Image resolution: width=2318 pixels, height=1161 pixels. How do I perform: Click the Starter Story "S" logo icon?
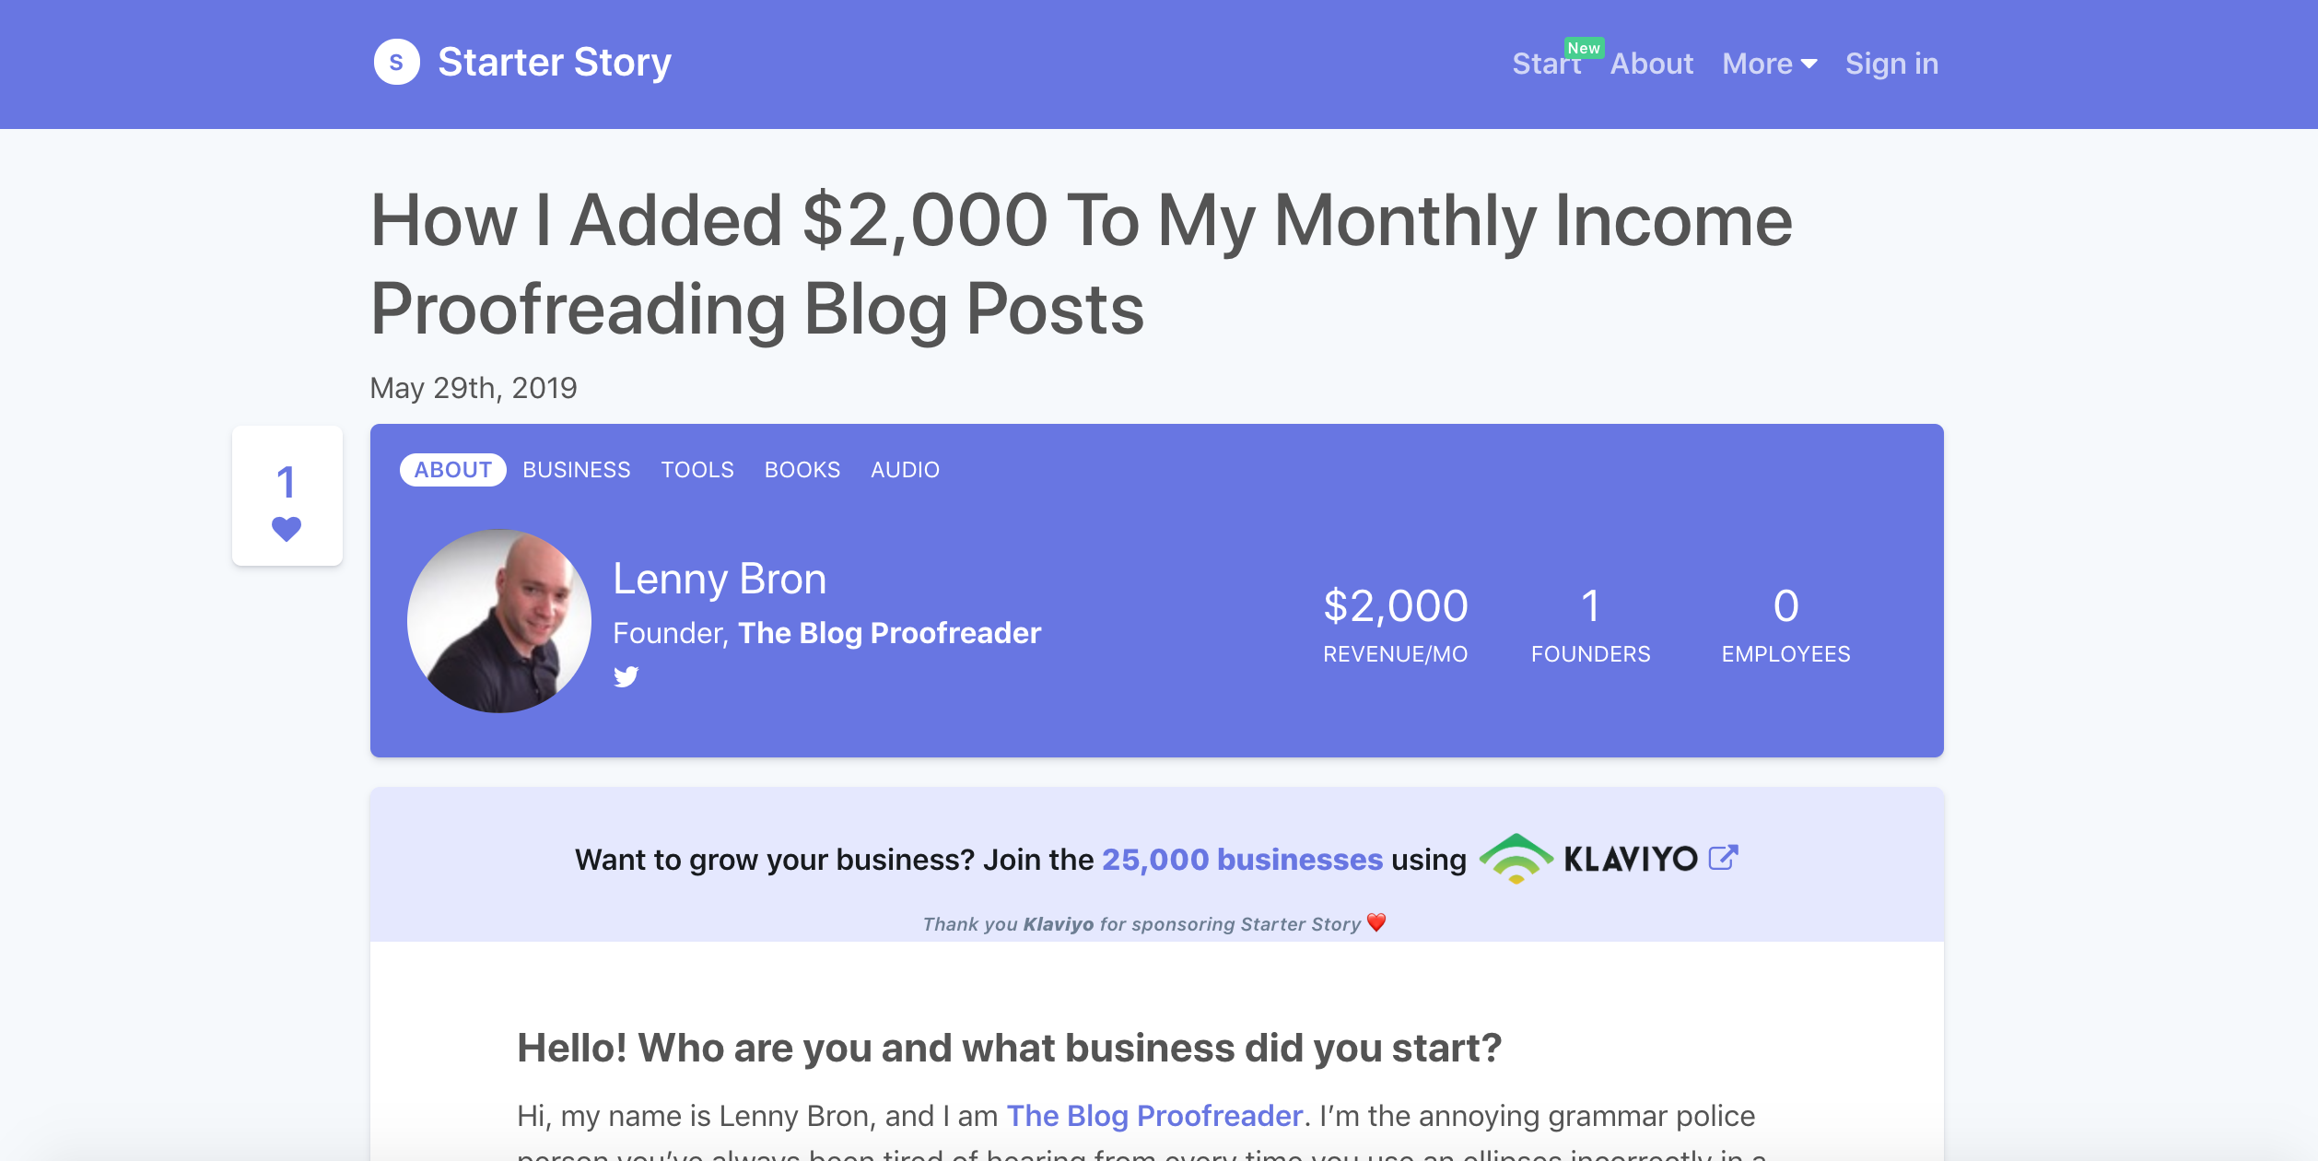pos(398,63)
